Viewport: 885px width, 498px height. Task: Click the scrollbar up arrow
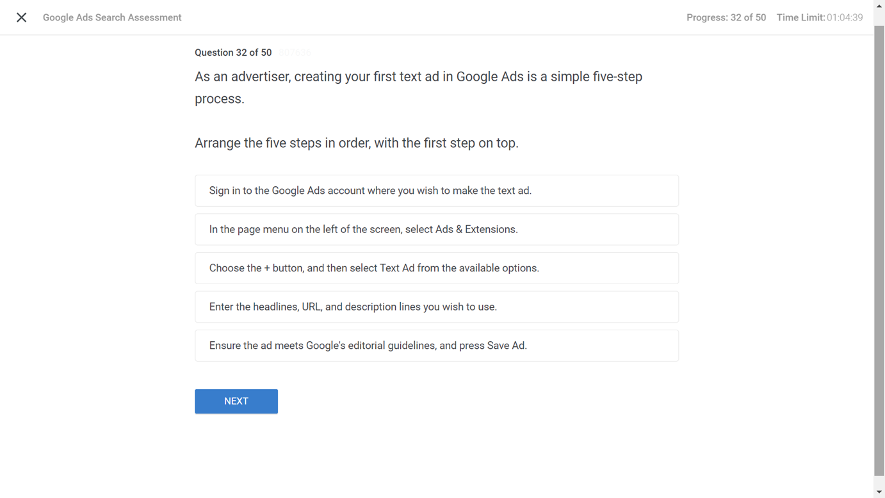click(x=879, y=5)
